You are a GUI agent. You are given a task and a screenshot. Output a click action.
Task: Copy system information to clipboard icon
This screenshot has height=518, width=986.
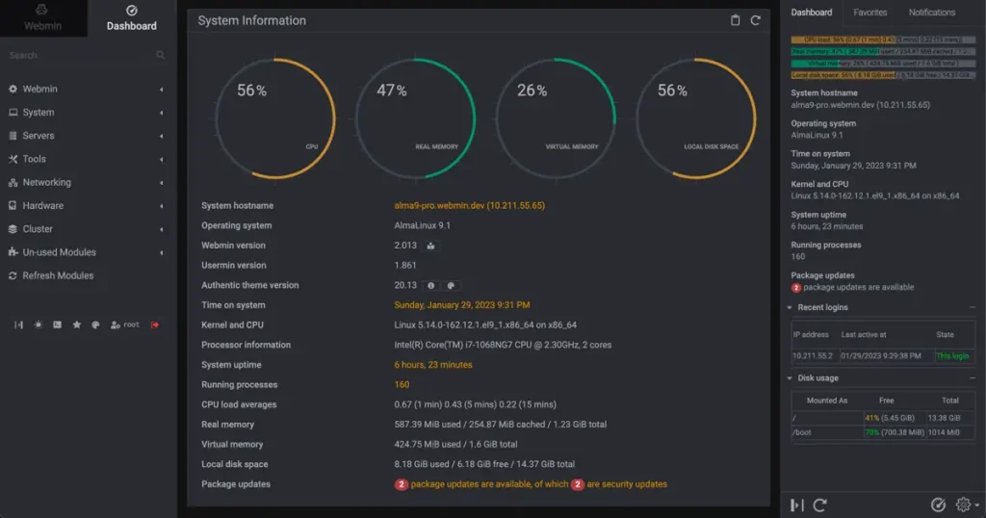(735, 20)
